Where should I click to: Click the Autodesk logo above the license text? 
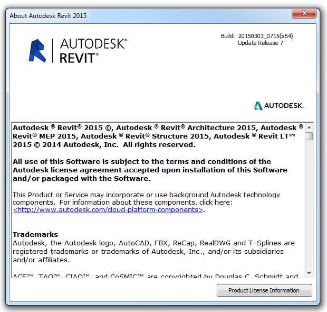pos(279,106)
